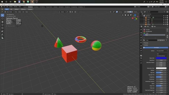169x95 pixels.
Task: Open the Material properties tab icon
Action: [x=141, y=56]
